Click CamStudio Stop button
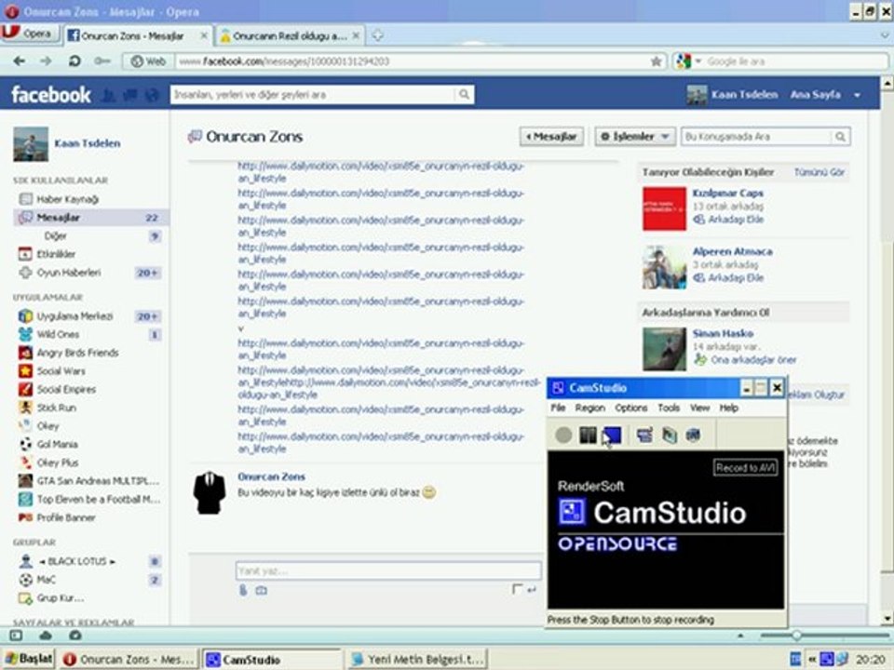 [612, 435]
